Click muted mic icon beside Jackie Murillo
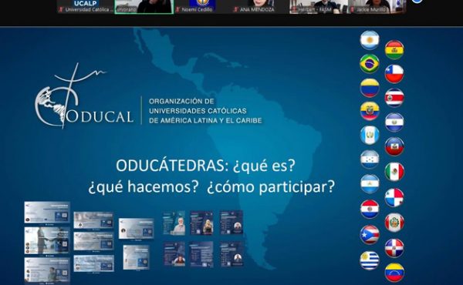 coord(353,10)
